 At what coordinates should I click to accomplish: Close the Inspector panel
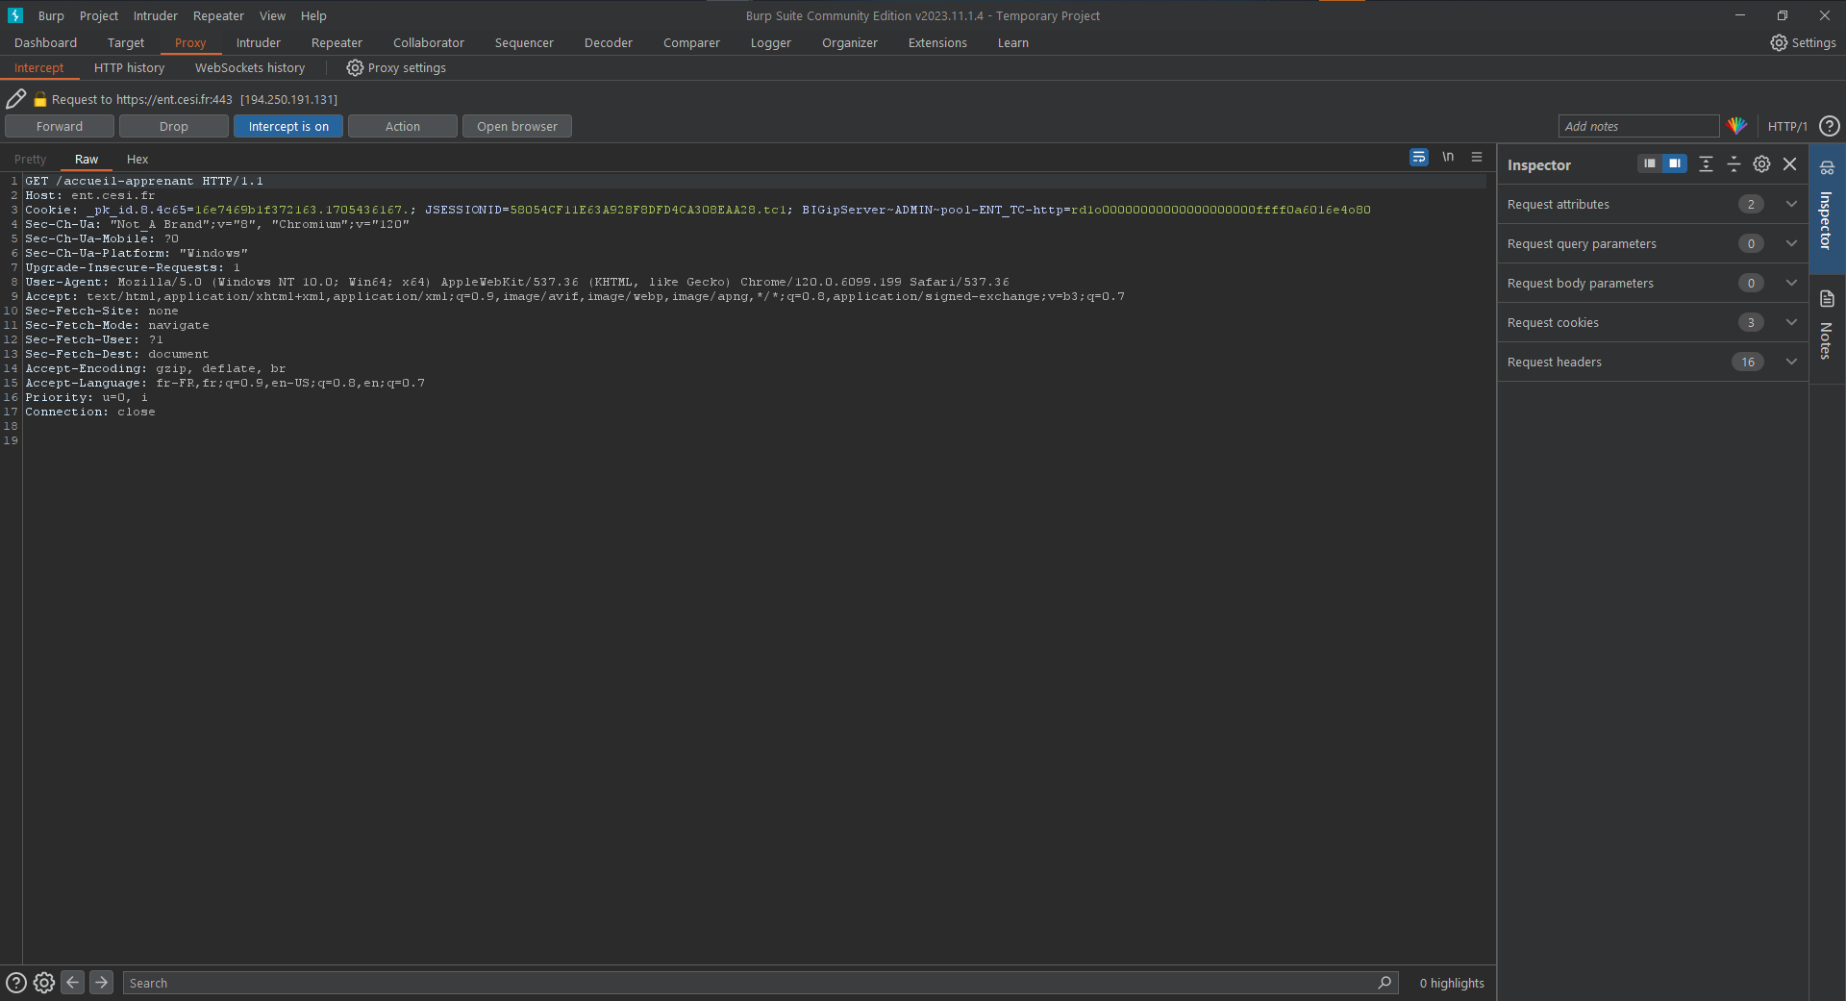click(1789, 164)
